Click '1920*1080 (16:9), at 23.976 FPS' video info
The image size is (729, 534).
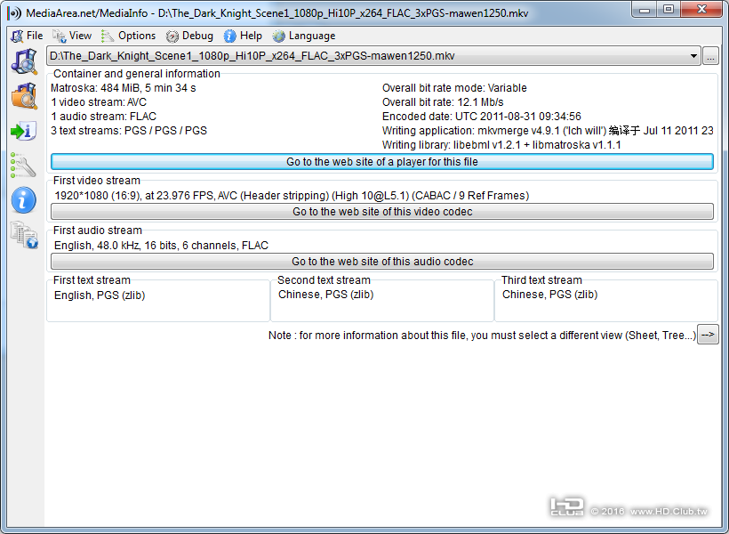pyautogui.click(x=292, y=196)
